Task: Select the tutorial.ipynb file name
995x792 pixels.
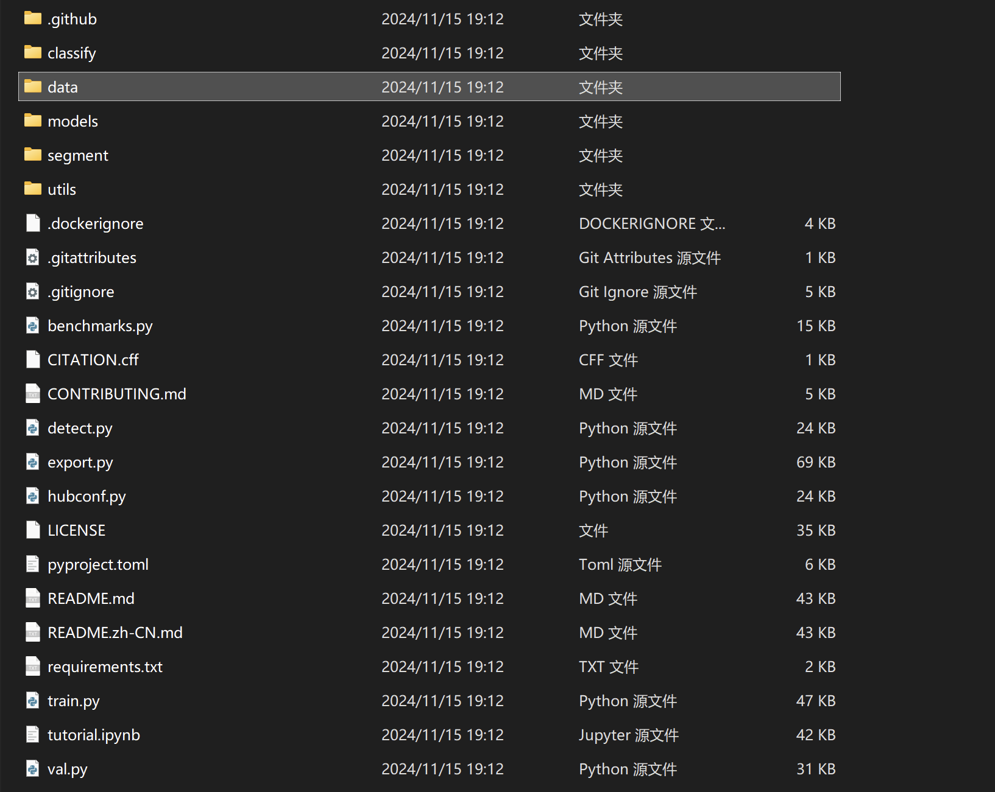Action: point(94,735)
